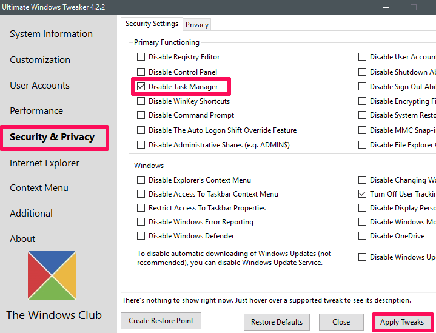
Task: Switch to the Security Settings tab
Action: click(x=152, y=24)
